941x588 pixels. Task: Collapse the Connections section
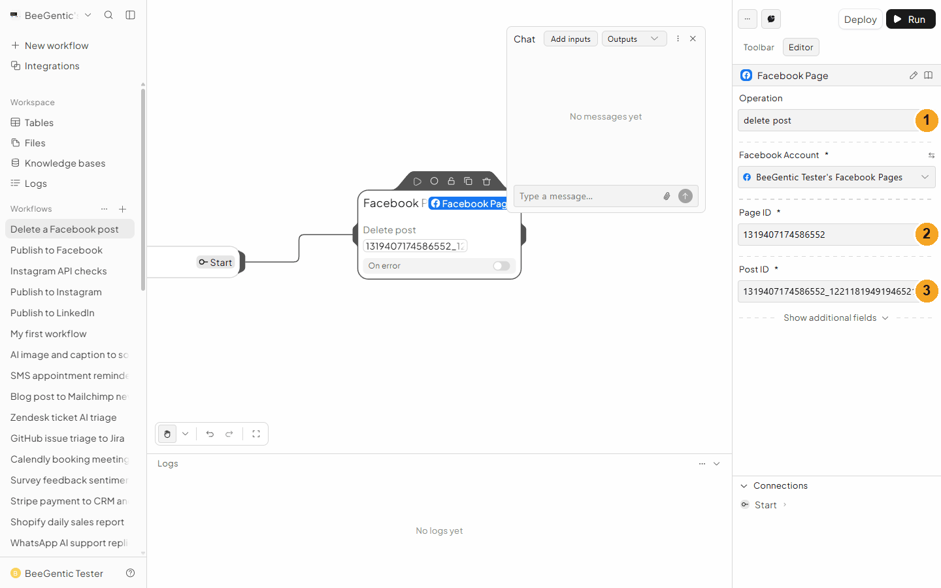(744, 485)
